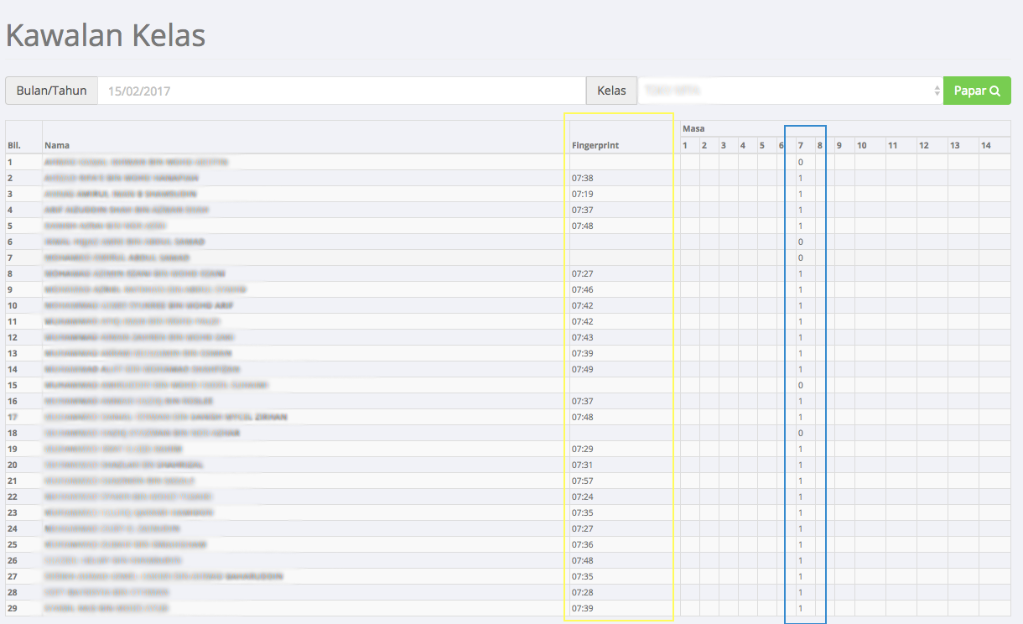Select the Nama column header
The width and height of the screenshot is (1023, 624).
coord(58,145)
